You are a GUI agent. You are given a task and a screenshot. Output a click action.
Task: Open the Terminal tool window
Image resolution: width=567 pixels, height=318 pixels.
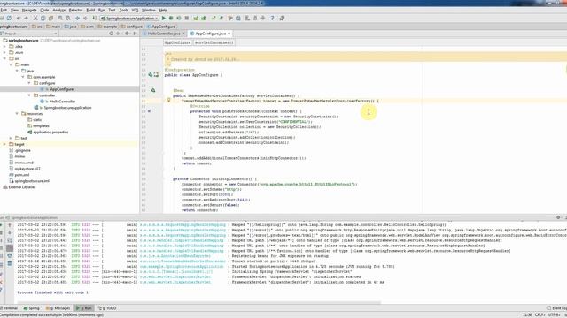point(9,308)
